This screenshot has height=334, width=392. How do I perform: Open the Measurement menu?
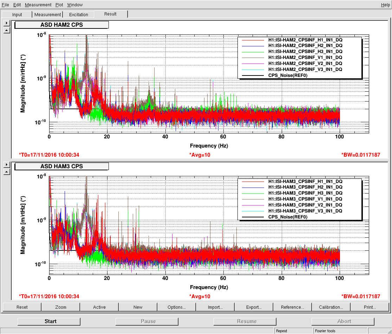point(38,5)
